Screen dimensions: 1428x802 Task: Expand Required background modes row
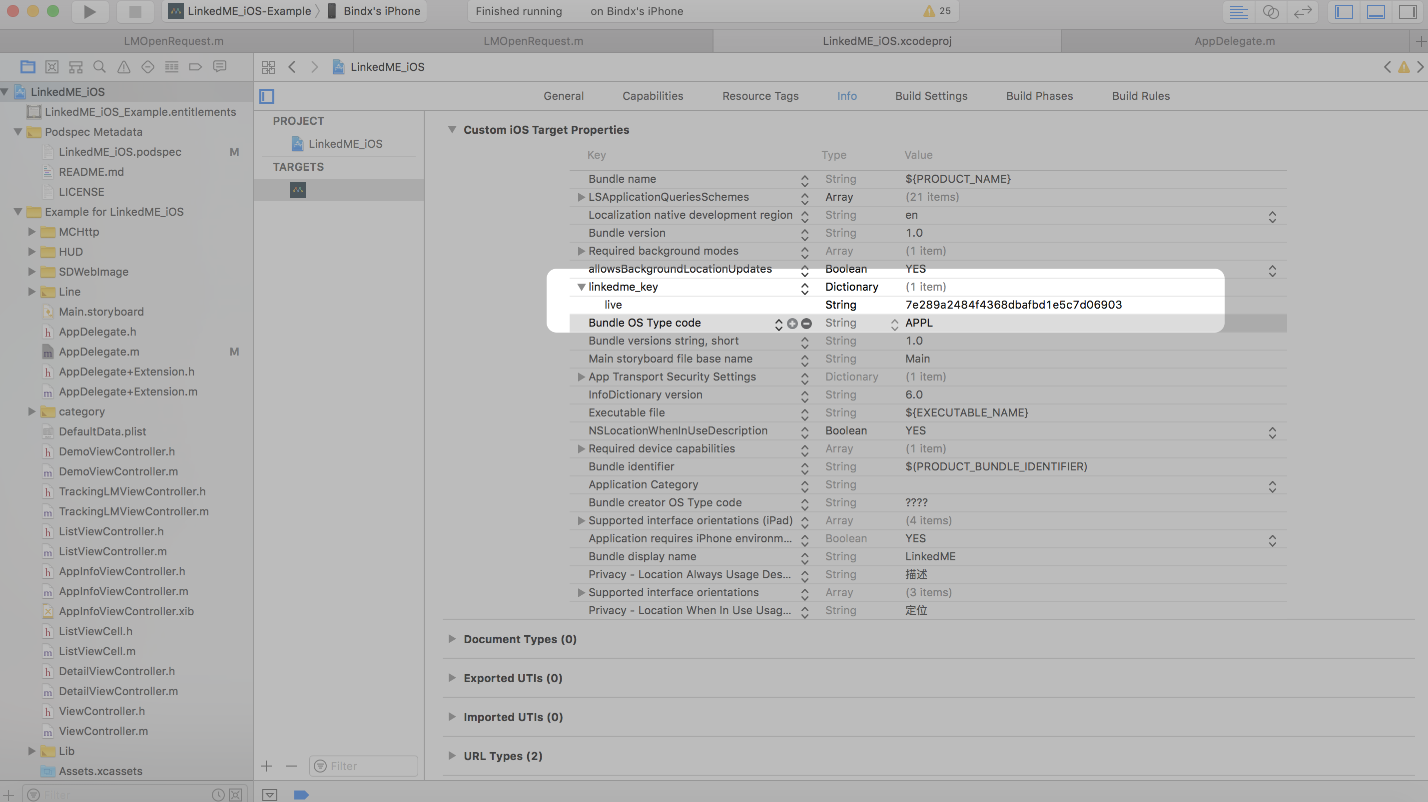[x=581, y=251]
